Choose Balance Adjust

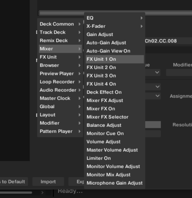[x=115, y=125]
